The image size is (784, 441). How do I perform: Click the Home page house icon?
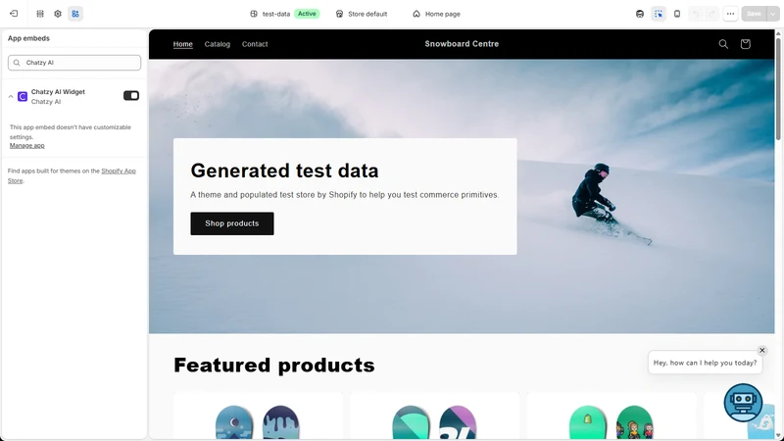tap(416, 14)
